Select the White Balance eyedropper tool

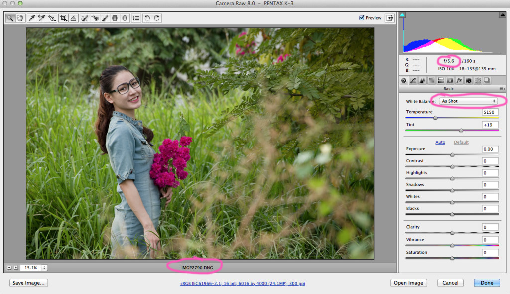click(31, 18)
